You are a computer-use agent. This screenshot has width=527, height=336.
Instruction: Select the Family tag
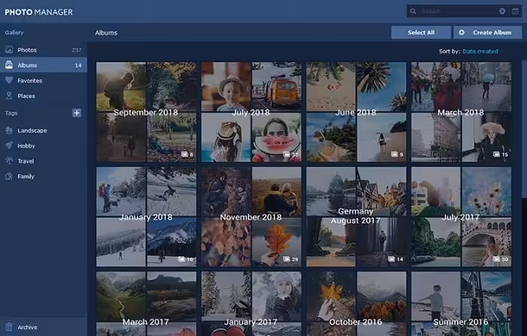(x=26, y=176)
